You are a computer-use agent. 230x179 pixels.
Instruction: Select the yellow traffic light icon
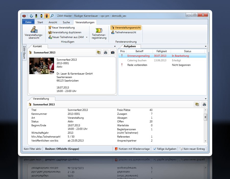pos(41,16)
